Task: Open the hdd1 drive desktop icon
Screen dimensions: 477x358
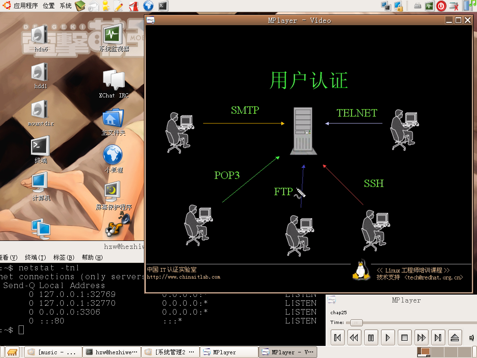Action: (x=41, y=76)
